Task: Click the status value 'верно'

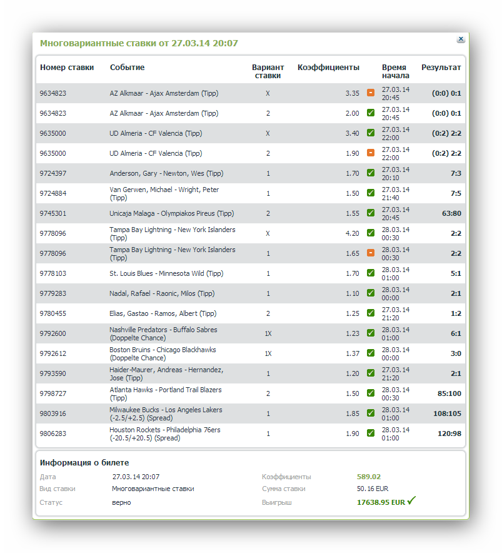Action: pyautogui.click(x=121, y=502)
